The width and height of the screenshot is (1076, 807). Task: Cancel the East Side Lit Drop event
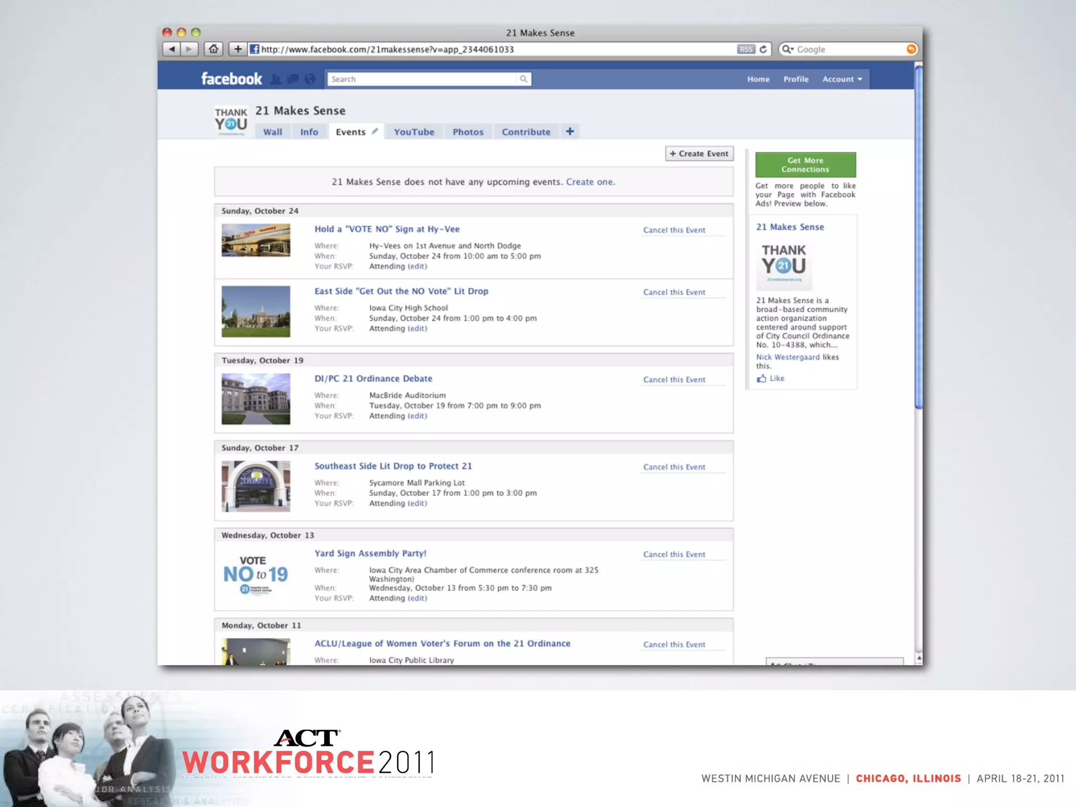pyautogui.click(x=674, y=292)
